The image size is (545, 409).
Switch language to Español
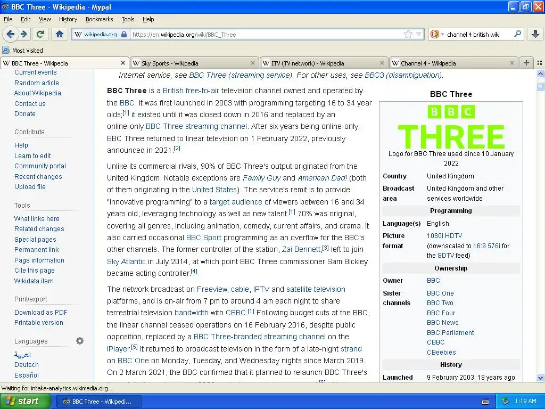[x=27, y=375]
